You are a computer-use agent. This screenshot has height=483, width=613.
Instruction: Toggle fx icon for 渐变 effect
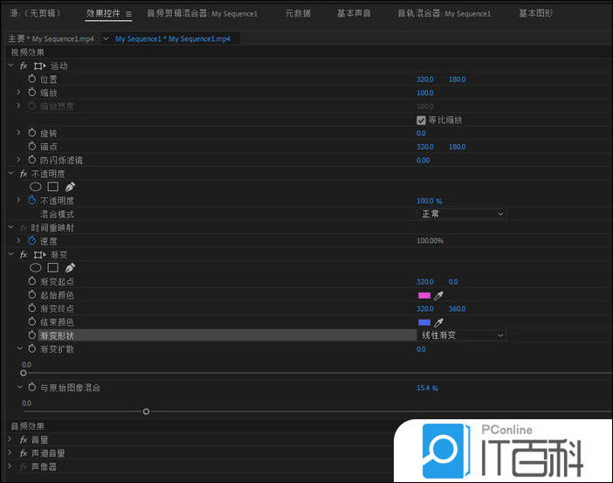[24, 255]
